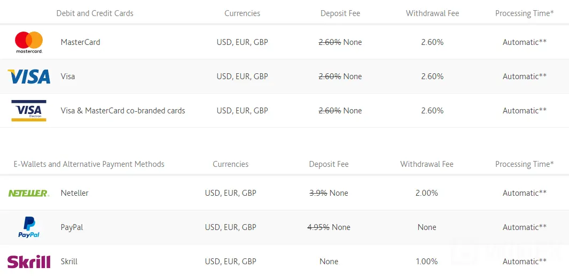Viewport: 569px width, 276px height.
Task: Click the cards table Withdrawal Fee header
Action: 432,13
